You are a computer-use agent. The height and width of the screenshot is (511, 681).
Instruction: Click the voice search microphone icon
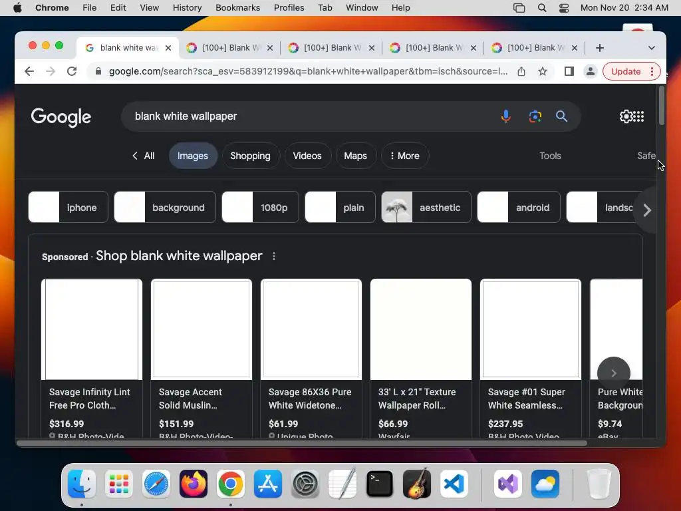click(505, 116)
